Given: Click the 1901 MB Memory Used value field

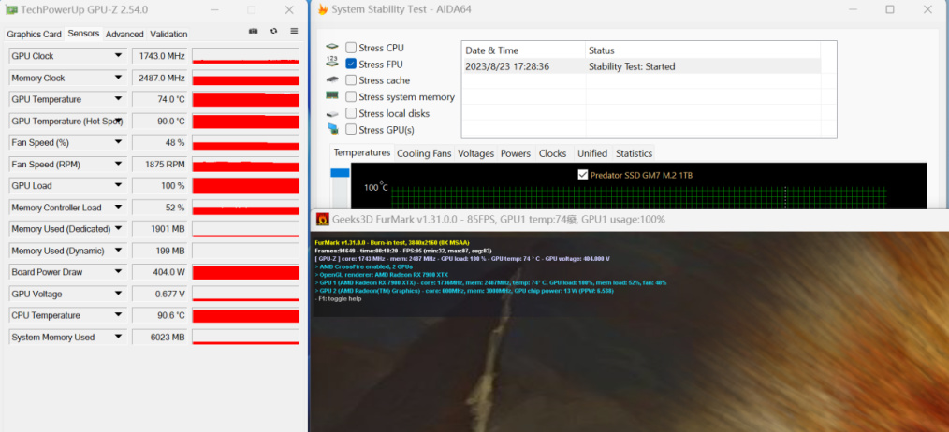Looking at the screenshot, I should (160, 229).
